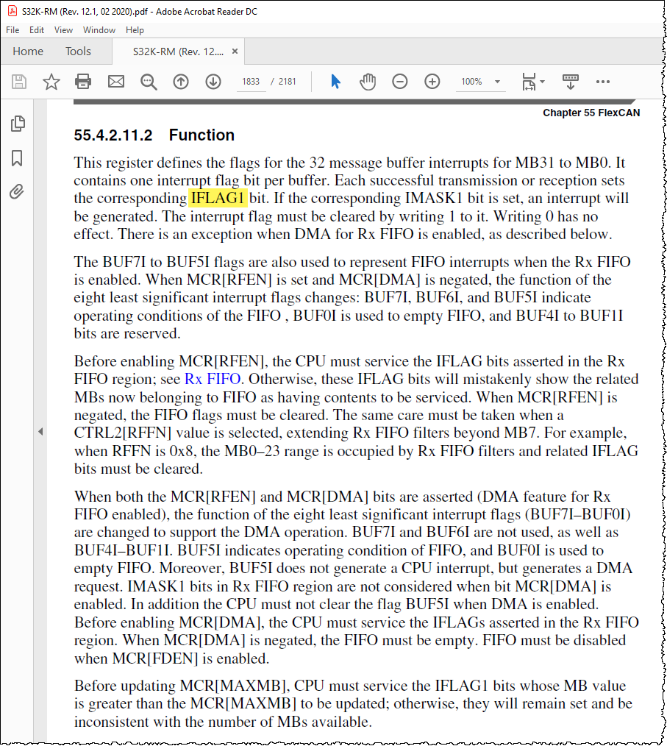Viewport: 667px width, 746px height.
Task: Activate the Hand tool
Action: tap(366, 82)
